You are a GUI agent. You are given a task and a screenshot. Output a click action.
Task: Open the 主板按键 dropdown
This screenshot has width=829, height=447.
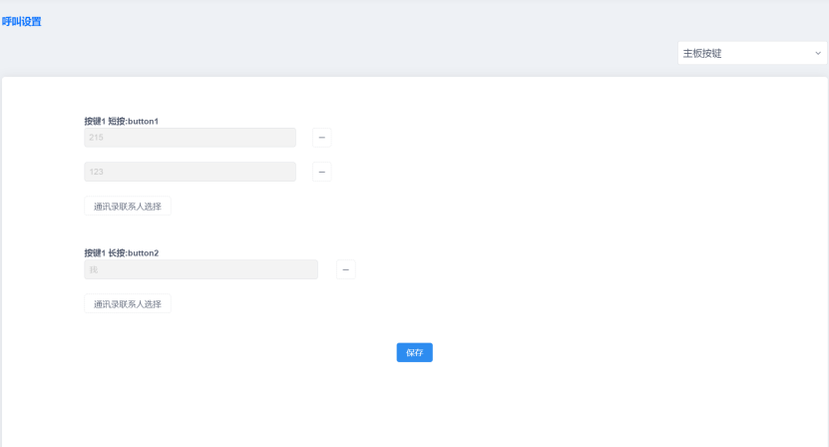pos(752,54)
